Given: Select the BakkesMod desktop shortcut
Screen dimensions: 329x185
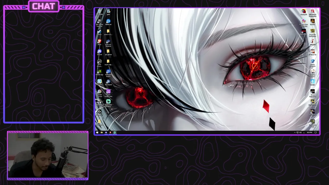Looking at the screenshot, I should (99, 103).
